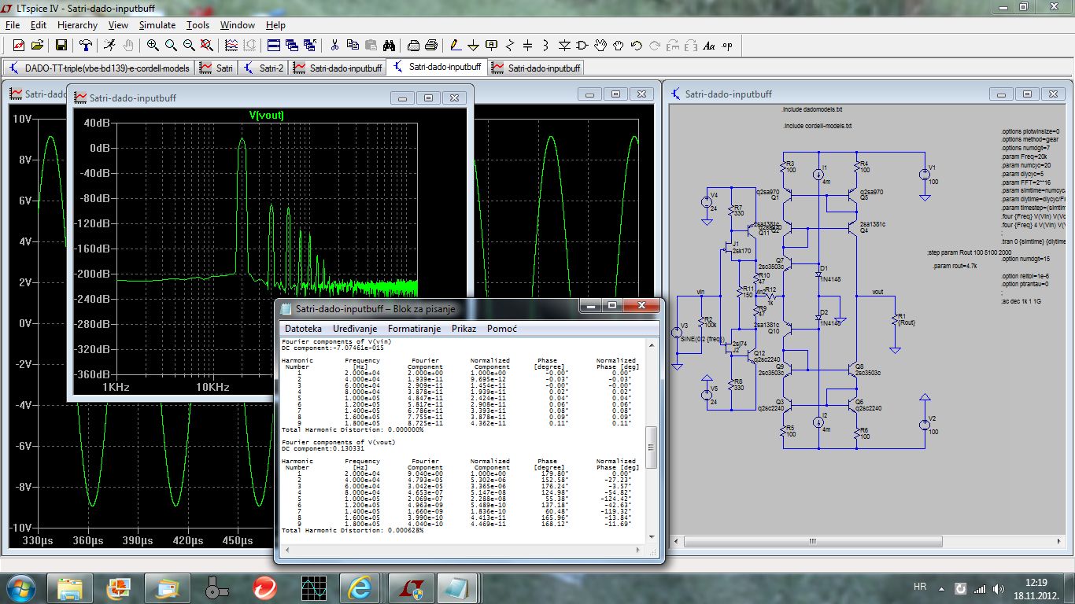This screenshot has height=604, width=1075.
Task: Select the Capacitor component tool
Action: tap(528, 45)
